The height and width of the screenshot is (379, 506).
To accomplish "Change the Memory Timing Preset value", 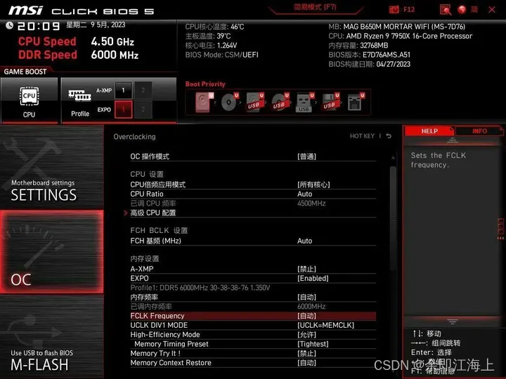I will 253,344.
